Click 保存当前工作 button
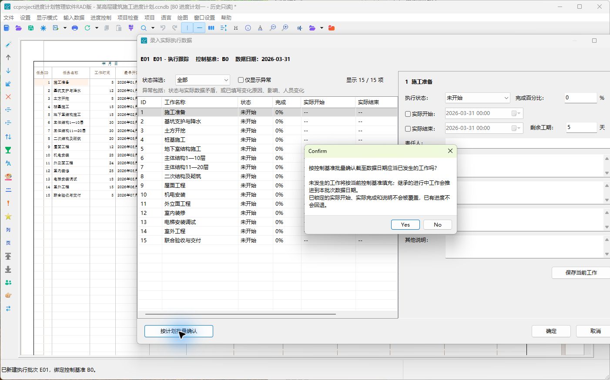This screenshot has width=610, height=380. [581, 273]
